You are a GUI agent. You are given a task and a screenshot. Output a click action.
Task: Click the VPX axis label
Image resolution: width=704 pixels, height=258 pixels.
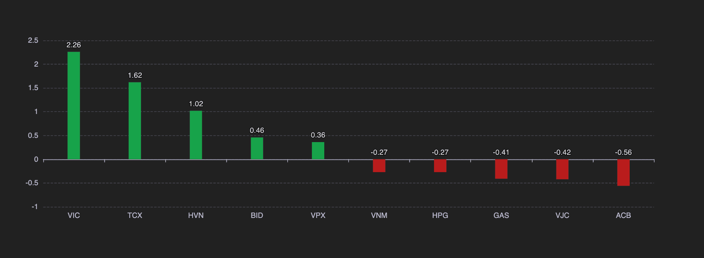[x=318, y=216]
